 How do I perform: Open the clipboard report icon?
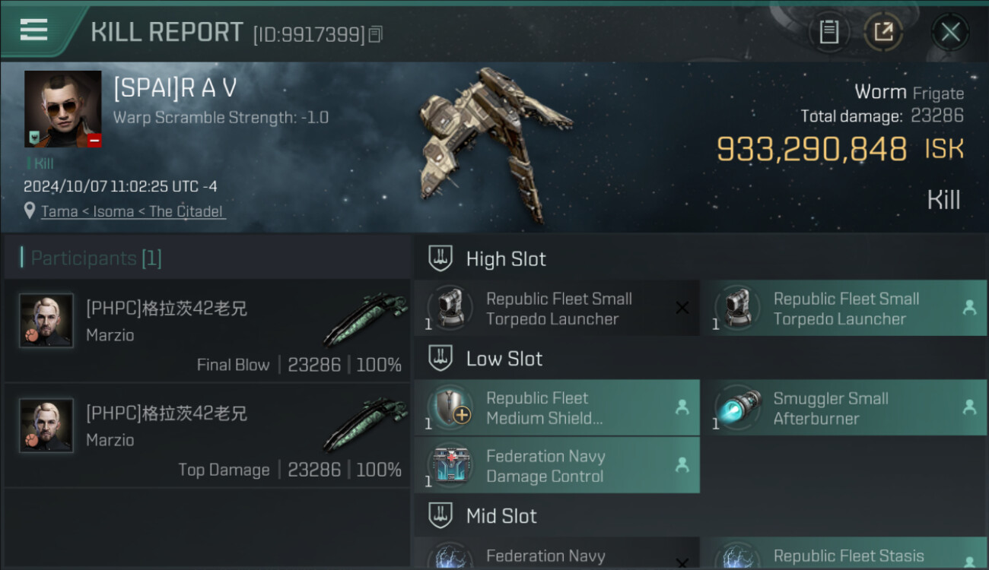[828, 32]
